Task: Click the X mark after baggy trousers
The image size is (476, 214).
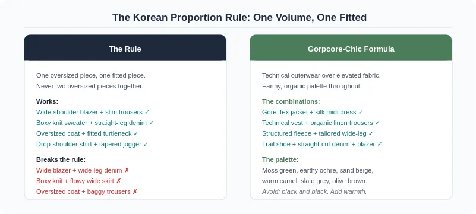Action: point(135,191)
